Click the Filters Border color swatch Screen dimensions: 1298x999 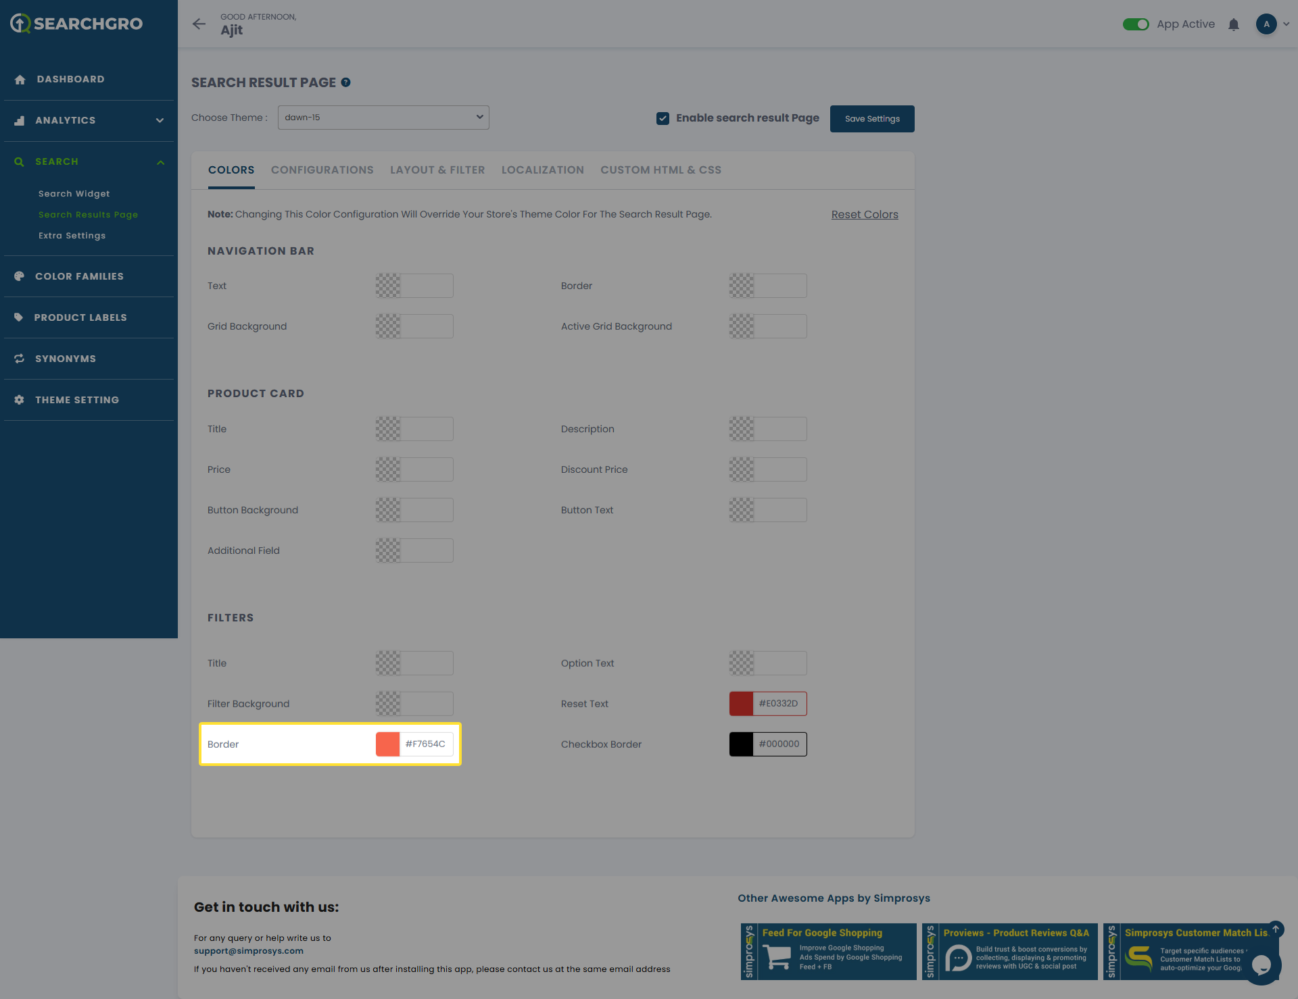tap(387, 744)
